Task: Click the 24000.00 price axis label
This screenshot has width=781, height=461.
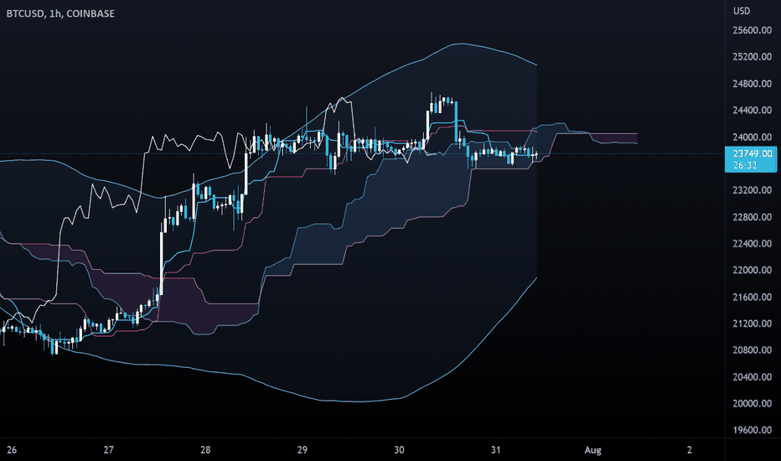Action: 753,137
